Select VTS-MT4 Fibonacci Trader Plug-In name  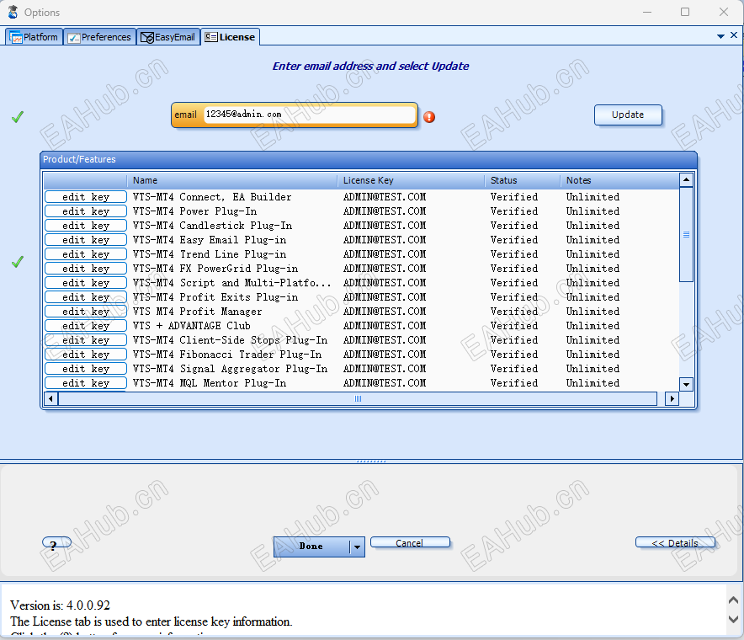click(x=227, y=355)
